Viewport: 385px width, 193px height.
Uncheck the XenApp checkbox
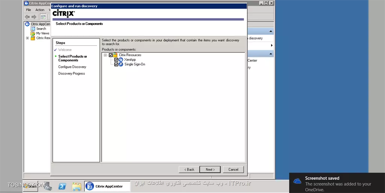click(x=116, y=60)
